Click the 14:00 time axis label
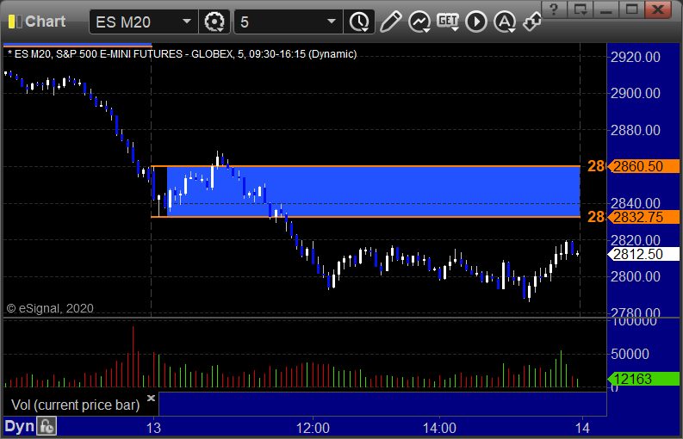 click(x=439, y=428)
